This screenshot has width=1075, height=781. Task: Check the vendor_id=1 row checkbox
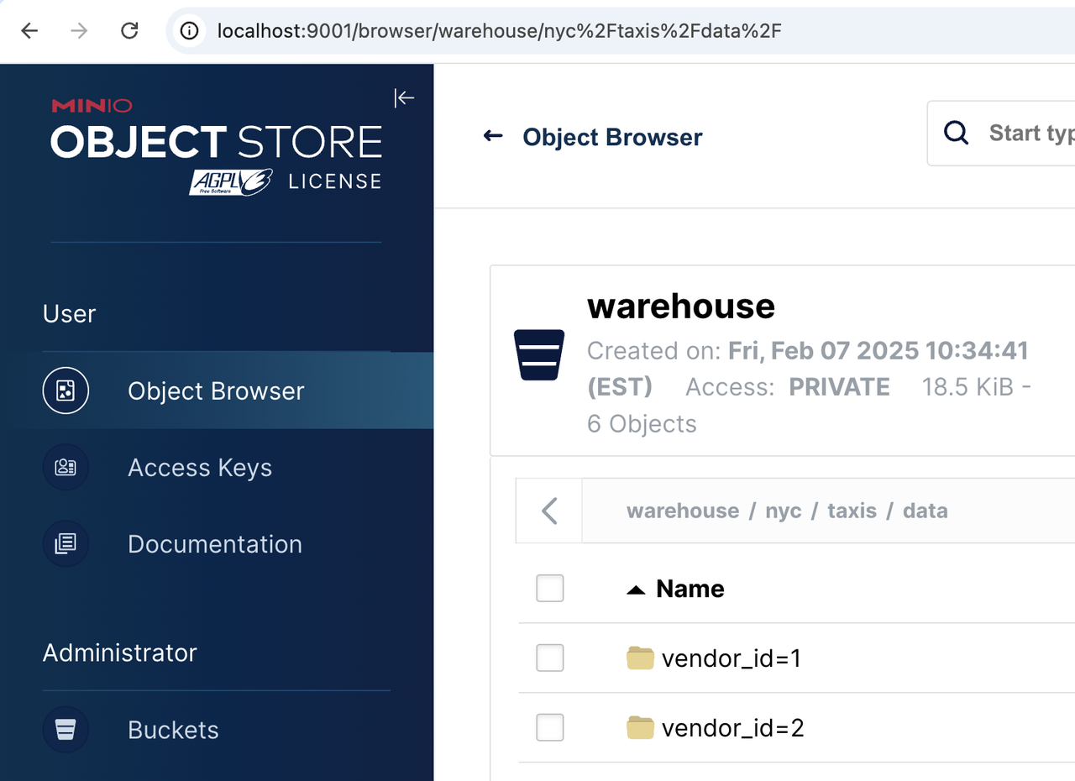(x=550, y=658)
